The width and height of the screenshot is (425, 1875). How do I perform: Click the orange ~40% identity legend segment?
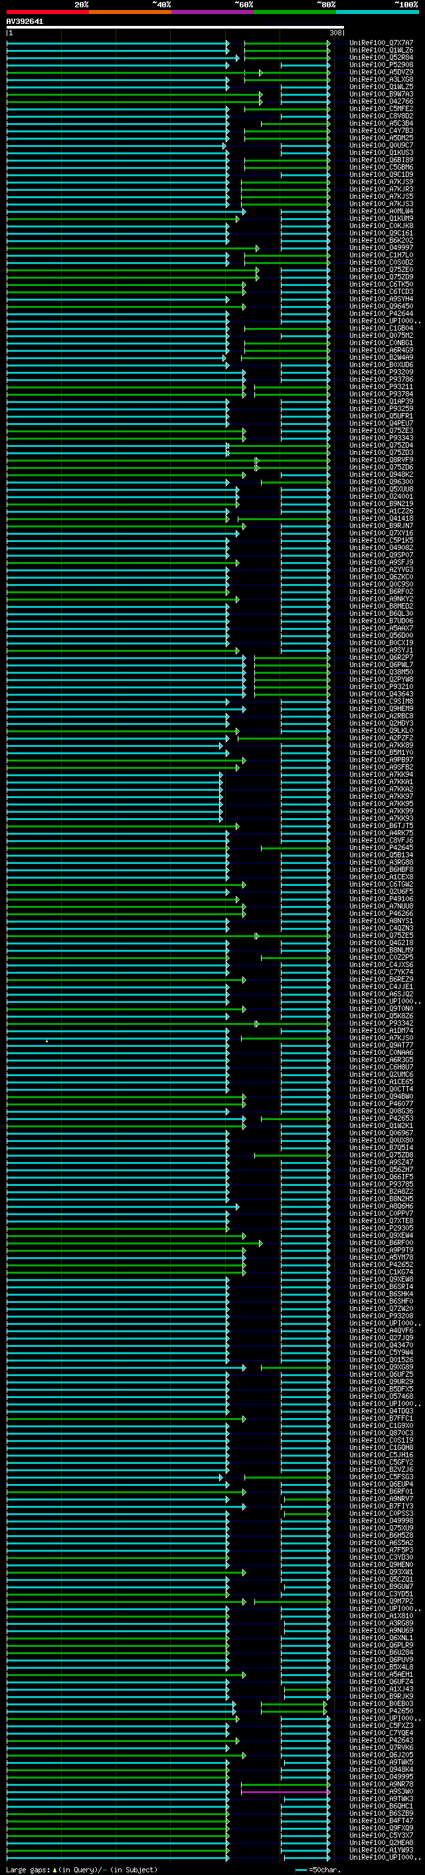pos(130,12)
